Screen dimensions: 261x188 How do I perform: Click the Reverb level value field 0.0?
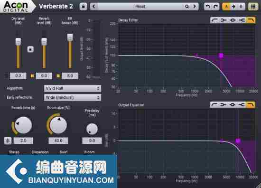click(x=44, y=76)
